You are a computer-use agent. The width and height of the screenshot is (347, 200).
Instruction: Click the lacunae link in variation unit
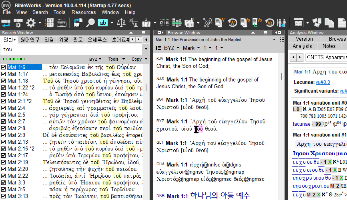pos(302,124)
